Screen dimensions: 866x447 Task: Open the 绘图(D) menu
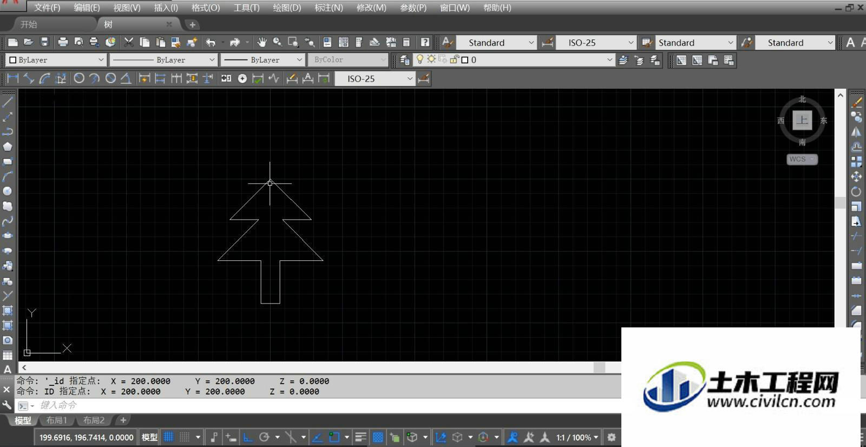pos(287,8)
